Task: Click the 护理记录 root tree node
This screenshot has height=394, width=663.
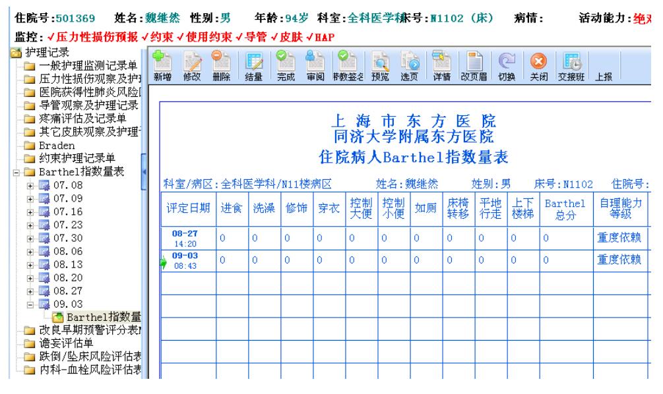Action: point(40,52)
